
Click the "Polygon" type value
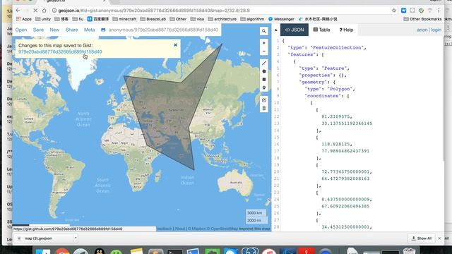tap(339, 89)
